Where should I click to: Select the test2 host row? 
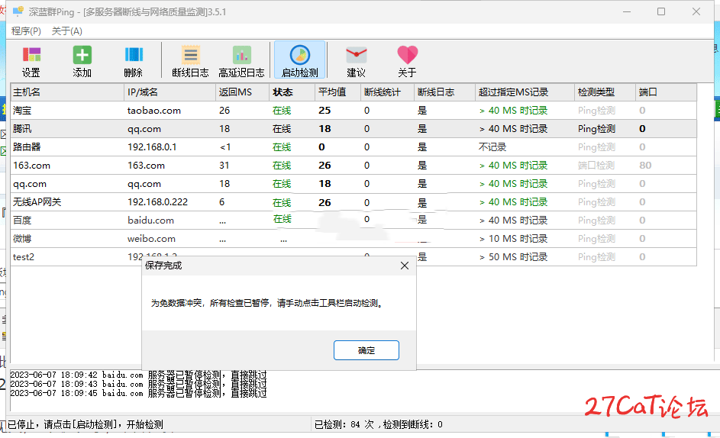[x=354, y=256]
